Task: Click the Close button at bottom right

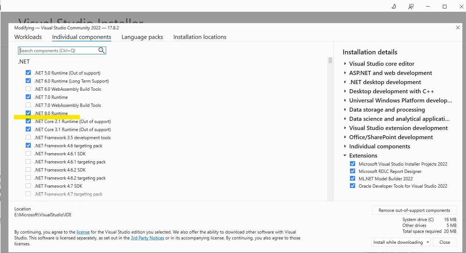Action: 445,242
